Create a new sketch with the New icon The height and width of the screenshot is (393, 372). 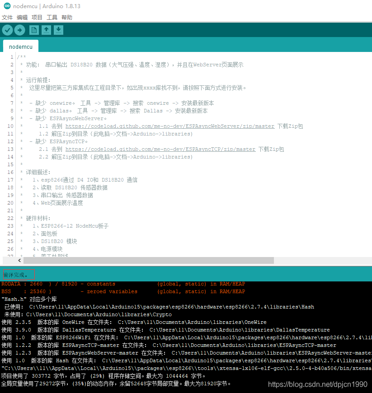coord(34,30)
